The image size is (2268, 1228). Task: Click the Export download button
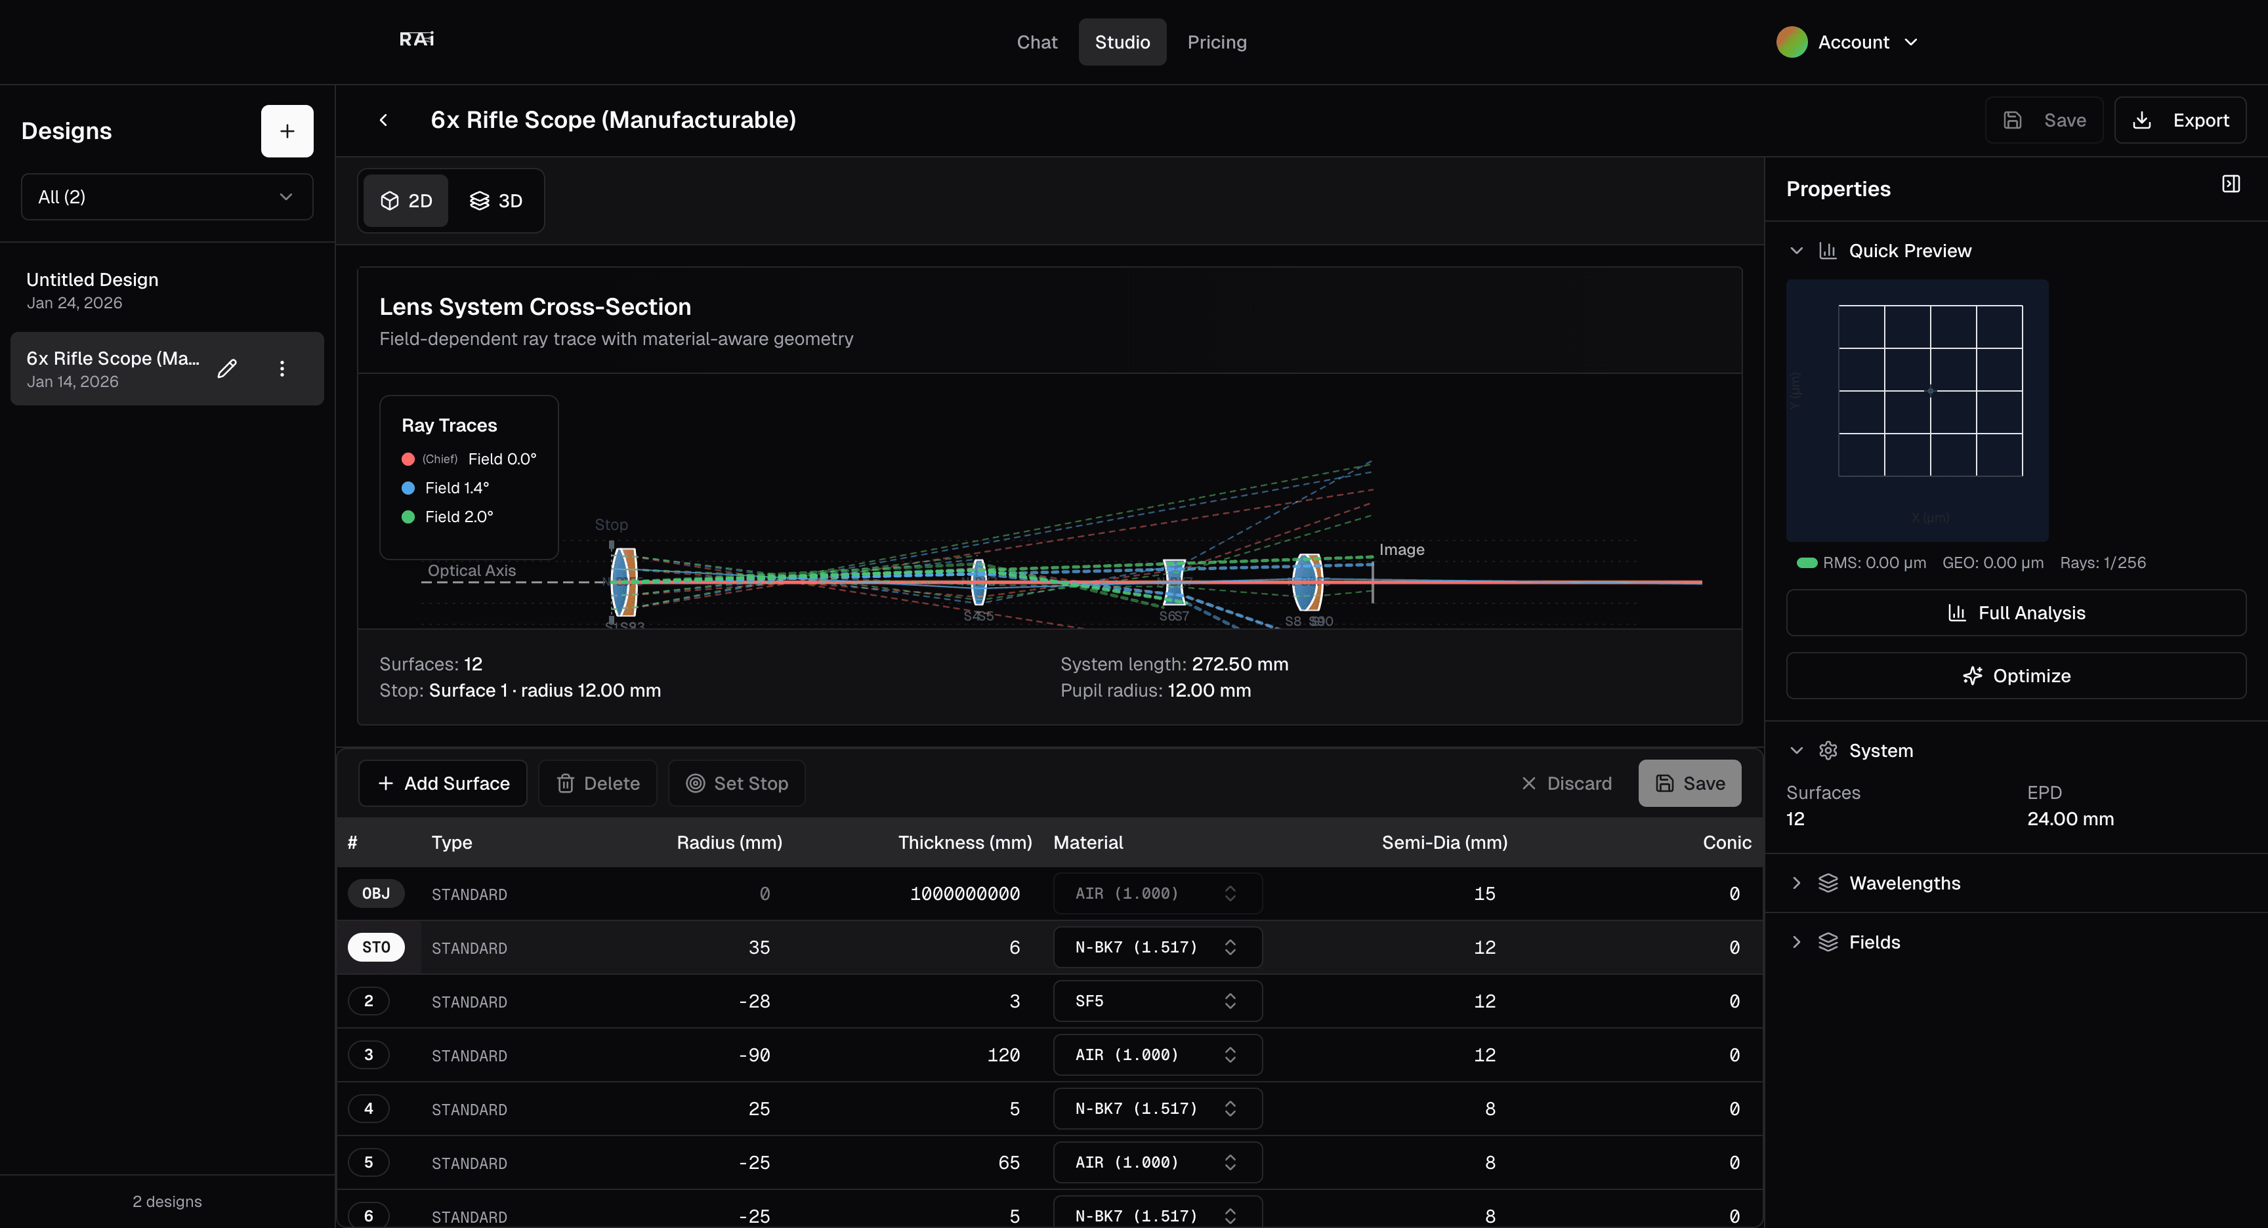pyautogui.click(x=2180, y=120)
